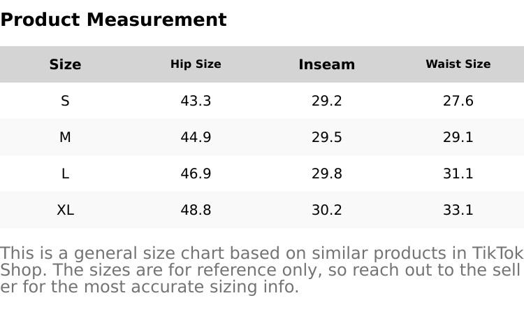Select the L size row label
Screen dimensions: 524x312
[65, 173]
